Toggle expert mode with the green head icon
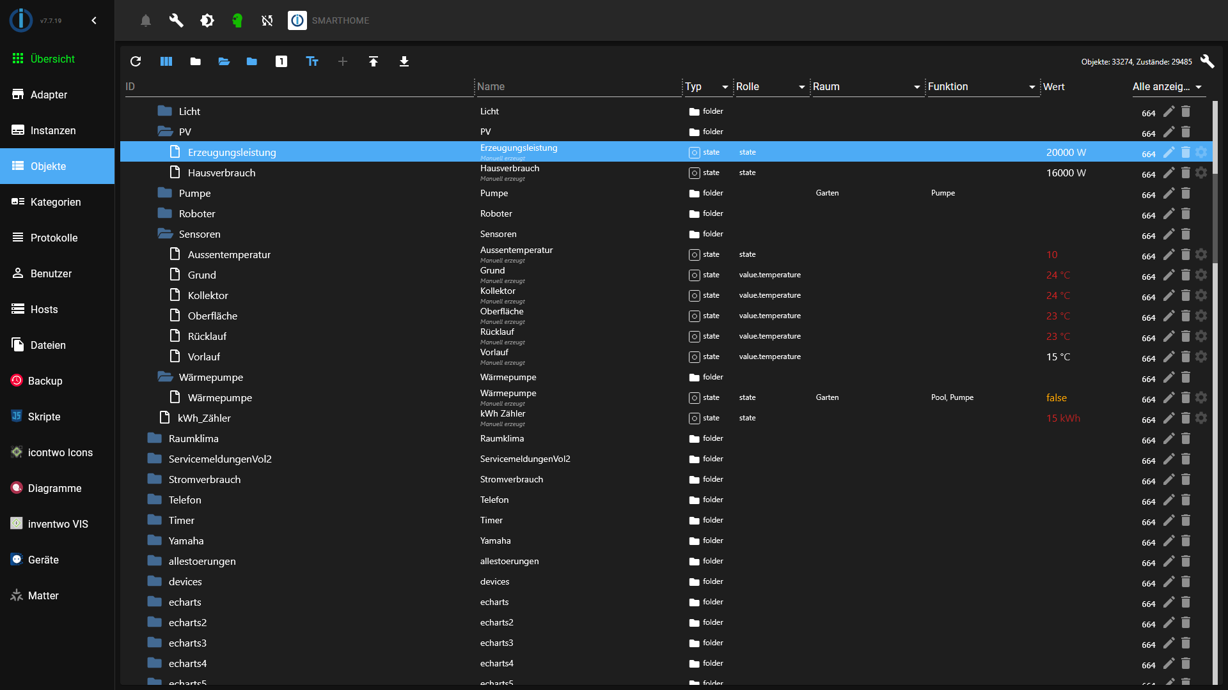The height and width of the screenshot is (690, 1228). pyautogui.click(x=237, y=20)
